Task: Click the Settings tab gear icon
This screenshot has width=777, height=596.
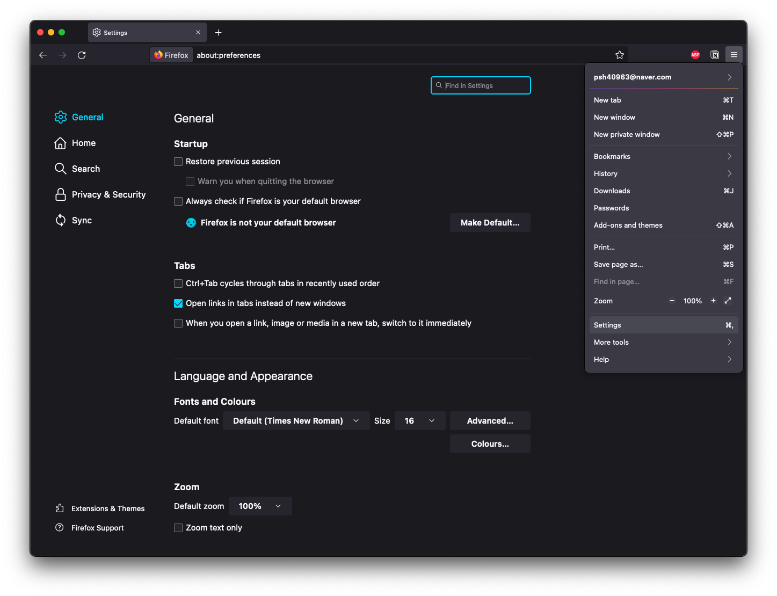Action: (97, 32)
